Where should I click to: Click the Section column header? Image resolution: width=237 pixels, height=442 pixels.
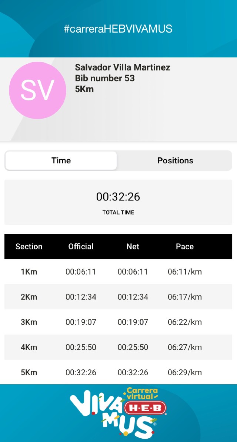tap(29, 246)
